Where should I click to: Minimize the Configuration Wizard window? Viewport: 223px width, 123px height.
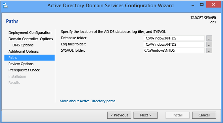pyautogui.click(x=193, y=5)
